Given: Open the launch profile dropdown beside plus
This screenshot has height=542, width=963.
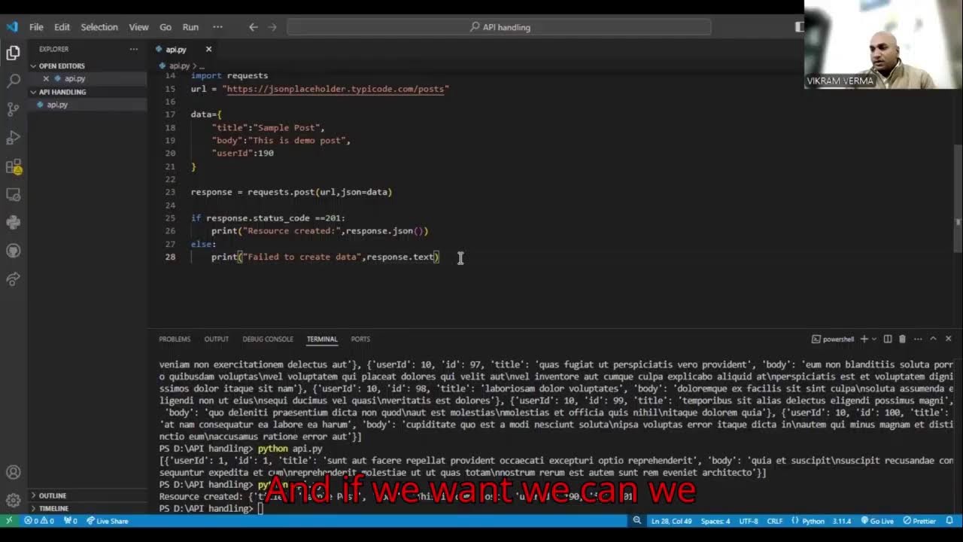Looking at the screenshot, I should pyautogui.click(x=874, y=339).
